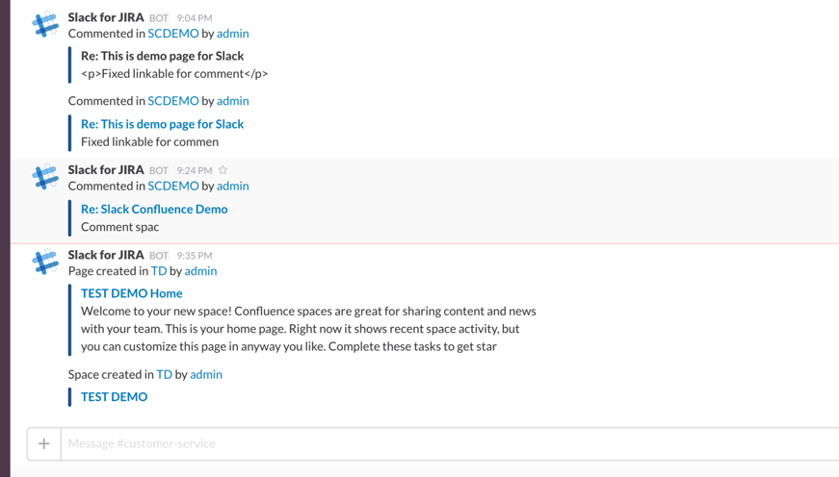
Task: Click TD link in "Page created in" line
Action: tap(159, 271)
